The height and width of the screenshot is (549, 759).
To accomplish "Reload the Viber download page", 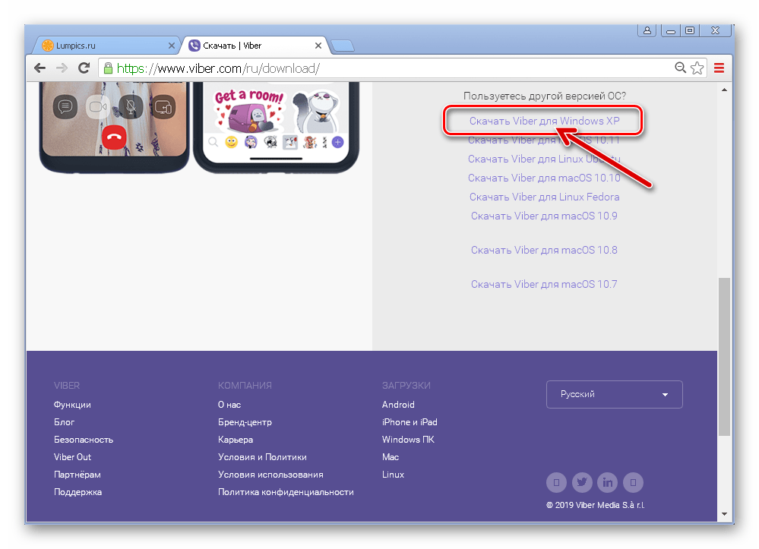I will coord(84,68).
